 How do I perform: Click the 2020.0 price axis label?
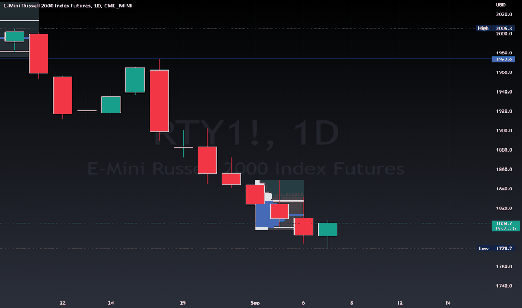click(x=504, y=15)
